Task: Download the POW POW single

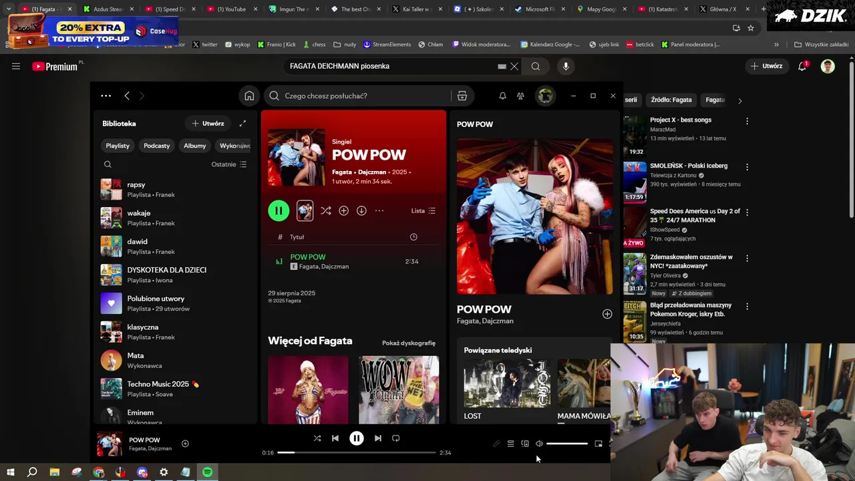Action: click(x=361, y=210)
